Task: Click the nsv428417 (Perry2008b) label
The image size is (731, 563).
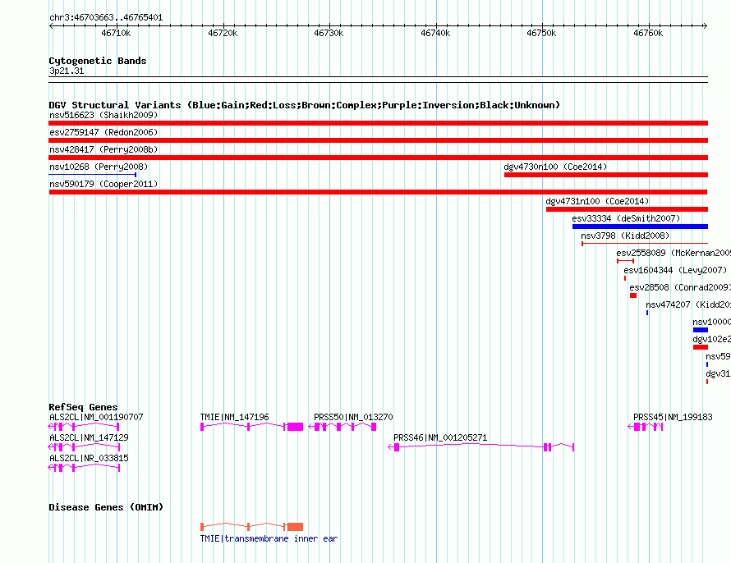Action: [103, 149]
